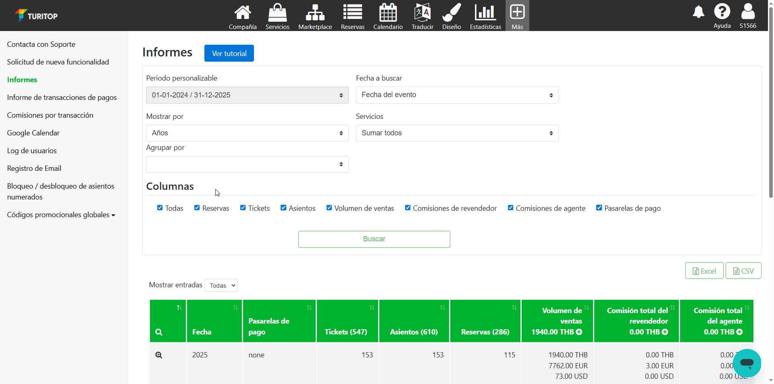Open the Mostrar entradas Todas dropdown
This screenshot has width=774, height=384.
(221, 285)
